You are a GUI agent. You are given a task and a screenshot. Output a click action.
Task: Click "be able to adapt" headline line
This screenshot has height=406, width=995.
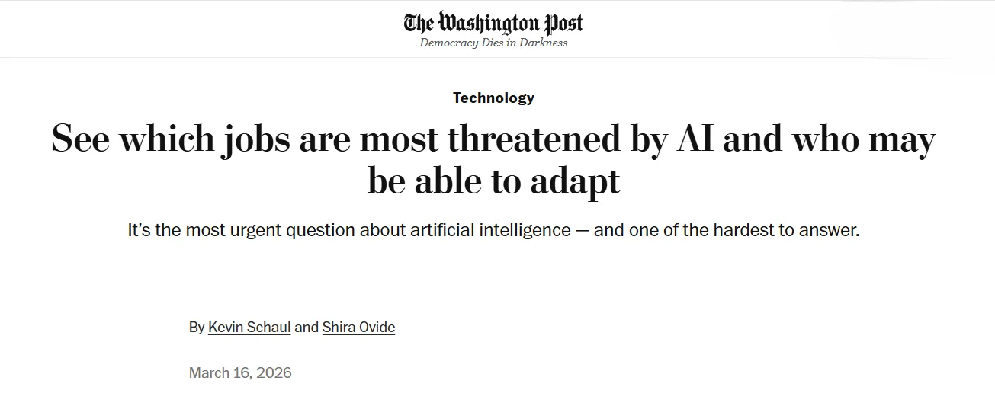pyautogui.click(x=493, y=182)
